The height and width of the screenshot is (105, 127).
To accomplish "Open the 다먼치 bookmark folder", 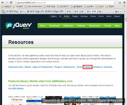I will click(x=100, y=6).
